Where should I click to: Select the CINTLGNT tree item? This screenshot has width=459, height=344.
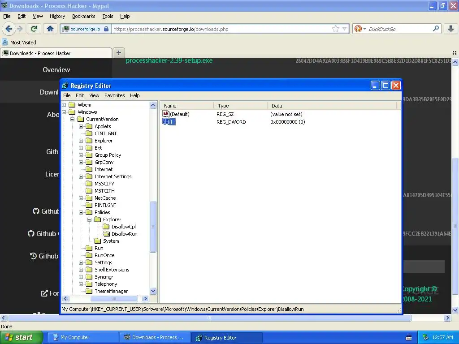(105, 133)
